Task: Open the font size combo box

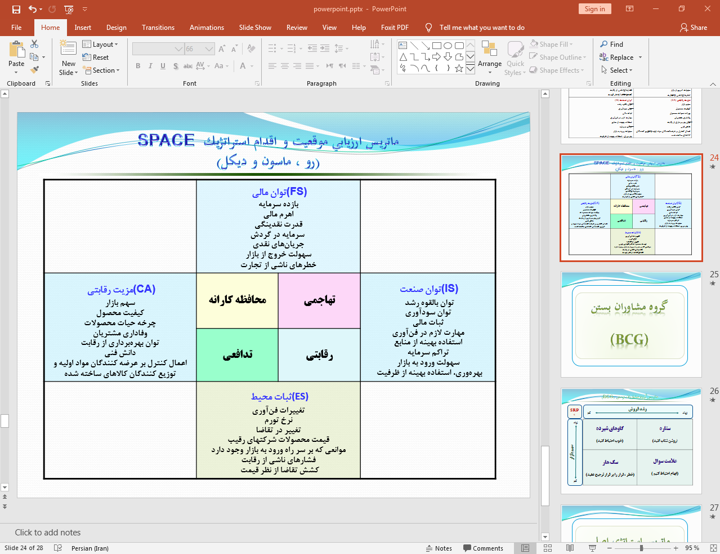Action: point(200,49)
